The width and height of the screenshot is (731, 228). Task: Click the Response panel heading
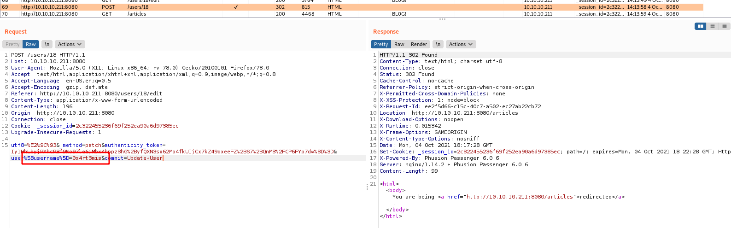pos(386,32)
